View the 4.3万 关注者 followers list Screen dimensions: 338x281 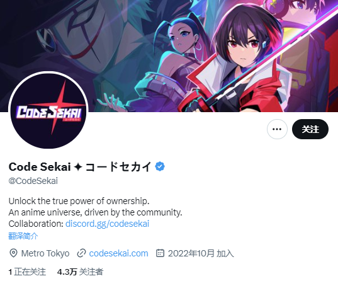(80, 272)
